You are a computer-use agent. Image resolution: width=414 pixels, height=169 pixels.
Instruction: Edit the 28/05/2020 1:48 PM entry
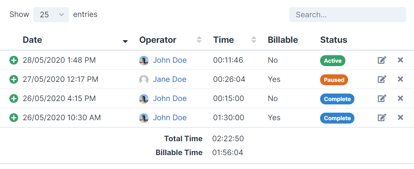click(382, 60)
